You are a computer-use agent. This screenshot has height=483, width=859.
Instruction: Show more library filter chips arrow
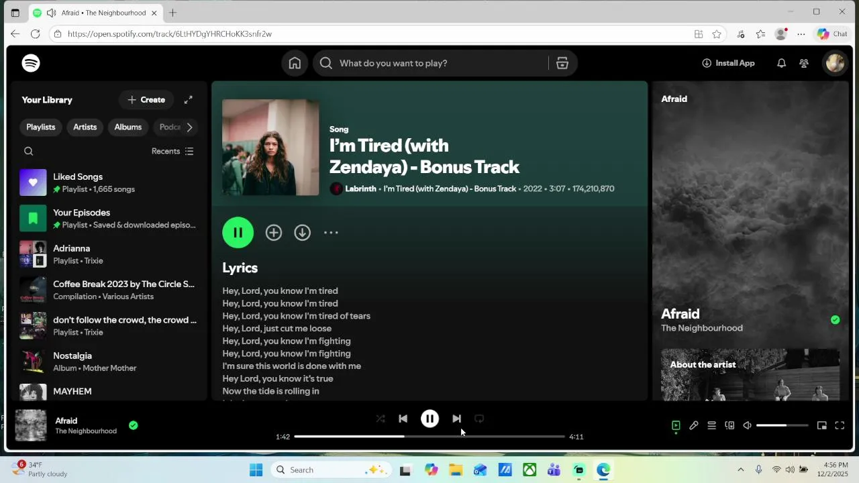(189, 127)
